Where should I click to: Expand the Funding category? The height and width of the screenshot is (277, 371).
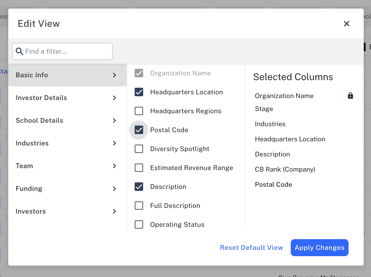[67, 189]
